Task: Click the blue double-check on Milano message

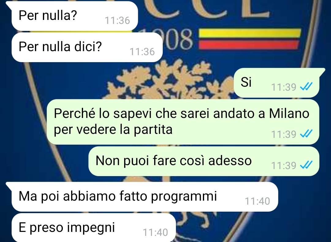Action: click(x=306, y=134)
